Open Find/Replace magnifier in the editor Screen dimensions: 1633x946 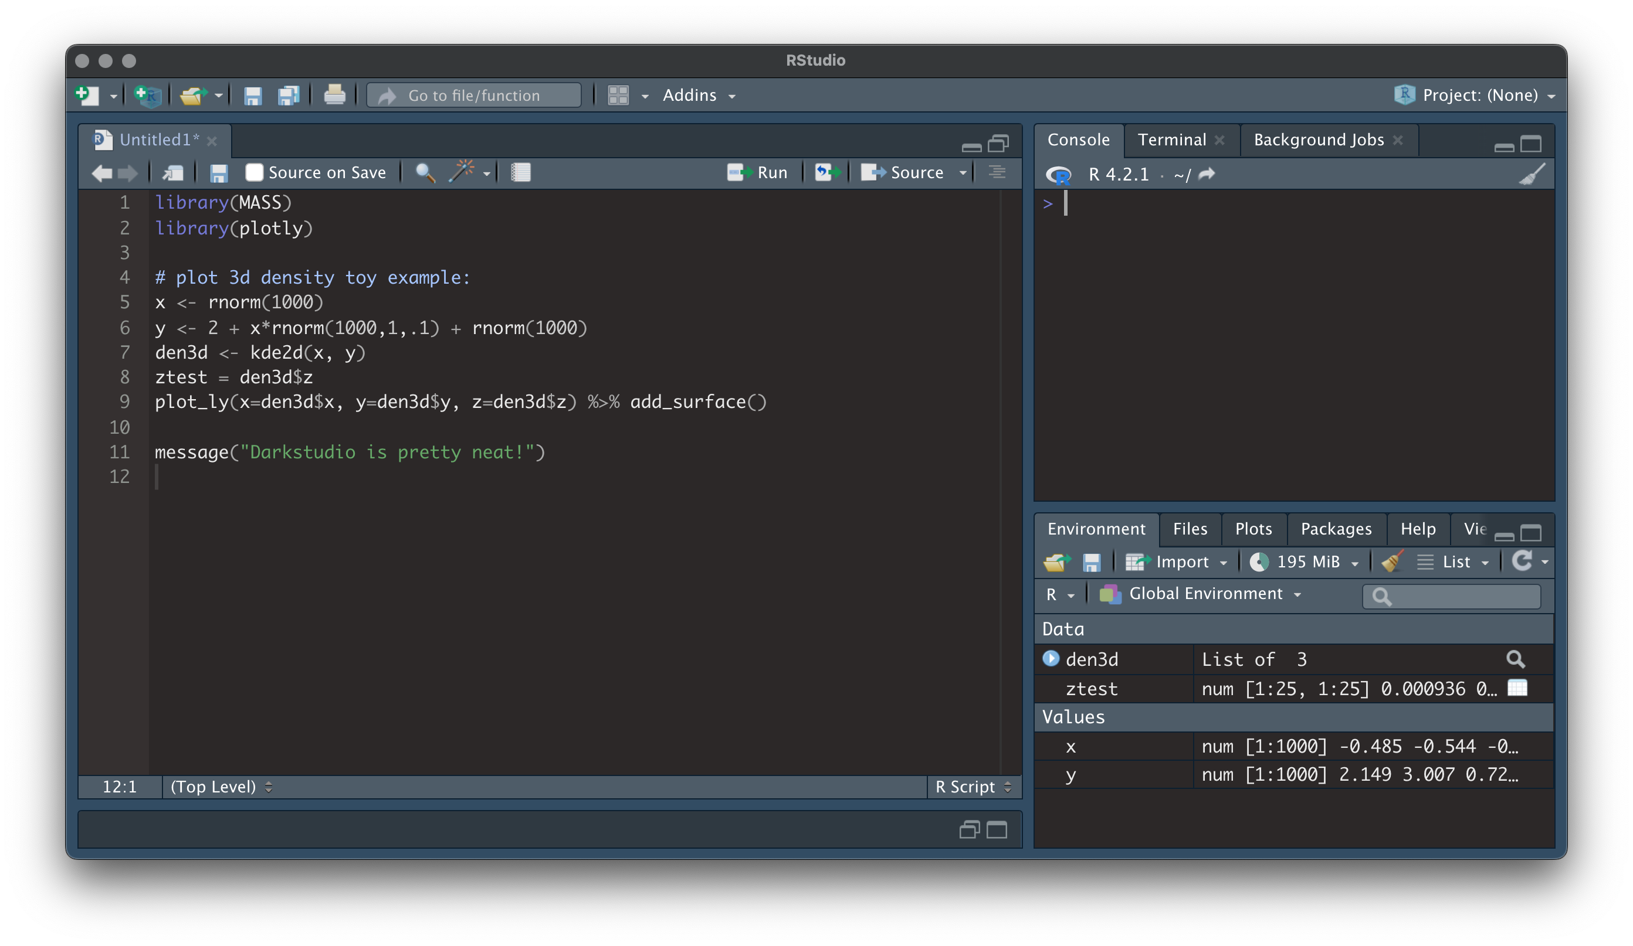click(x=425, y=173)
